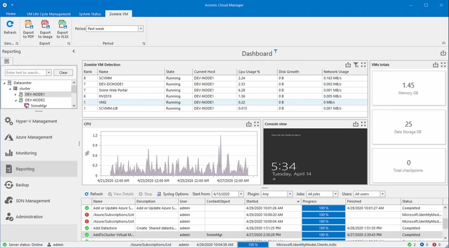Expand the DEV-NODE1 tree node

pos(15,94)
